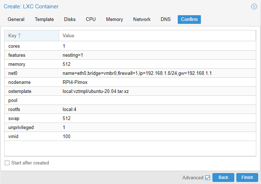Image resolution: width=261 pixels, height=184 pixels.
Task: Switch to the Template tab
Action: pos(44,19)
